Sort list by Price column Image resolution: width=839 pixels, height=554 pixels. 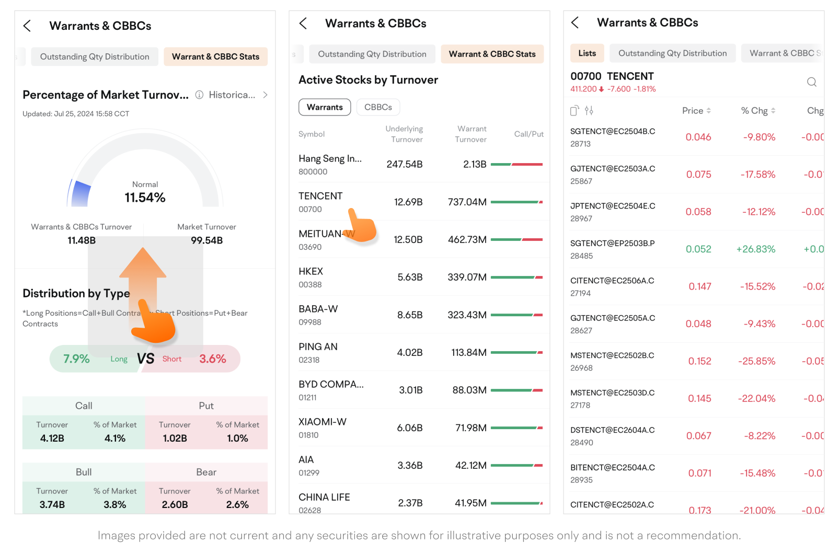pyautogui.click(x=696, y=111)
